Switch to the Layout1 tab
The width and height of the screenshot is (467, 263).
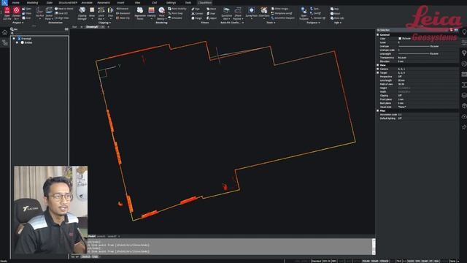click(x=101, y=237)
